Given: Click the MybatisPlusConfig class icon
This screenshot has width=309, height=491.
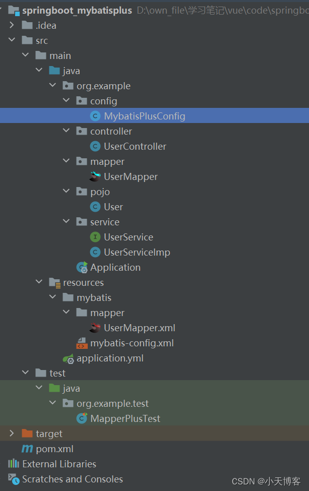Looking at the screenshot, I should click(x=95, y=116).
